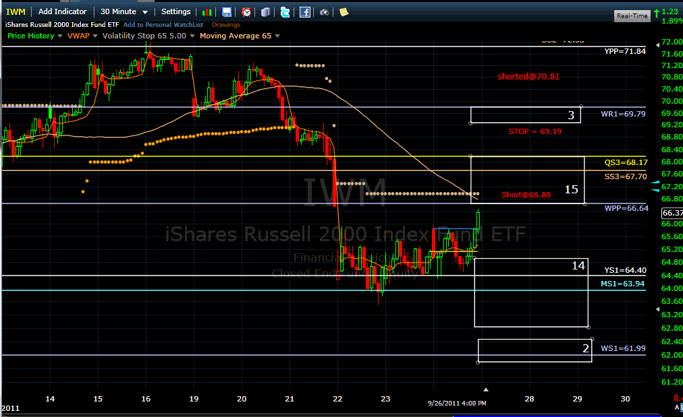This screenshot has height=417, width=683.
Task: Click the date label 16 on time axis
Action: point(146,399)
